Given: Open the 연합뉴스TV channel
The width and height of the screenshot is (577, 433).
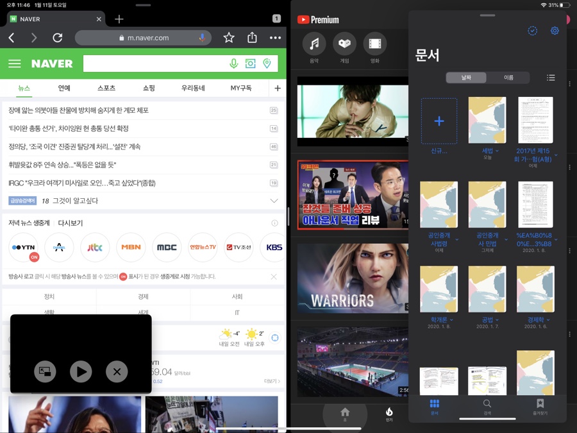Looking at the screenshot, I should 203,248.
